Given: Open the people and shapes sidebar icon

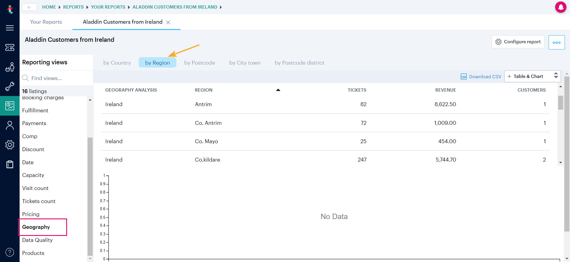Looking at the screenshot, I should 10,67.
